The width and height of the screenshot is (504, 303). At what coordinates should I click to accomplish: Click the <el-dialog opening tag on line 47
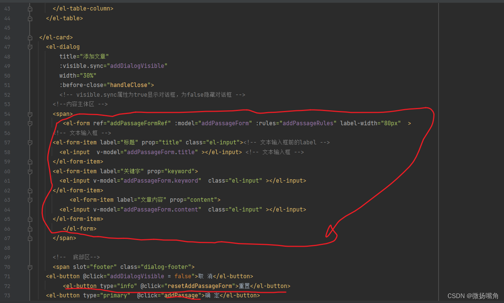pyautogui.click(x=63, y=47)
